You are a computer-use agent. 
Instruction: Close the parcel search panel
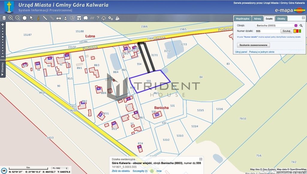303,18
